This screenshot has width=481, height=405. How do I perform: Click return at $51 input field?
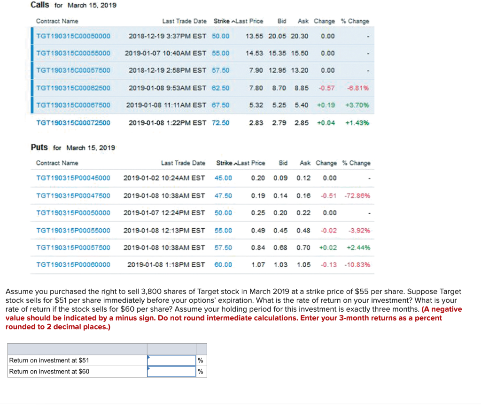click(x=171, y=360)
